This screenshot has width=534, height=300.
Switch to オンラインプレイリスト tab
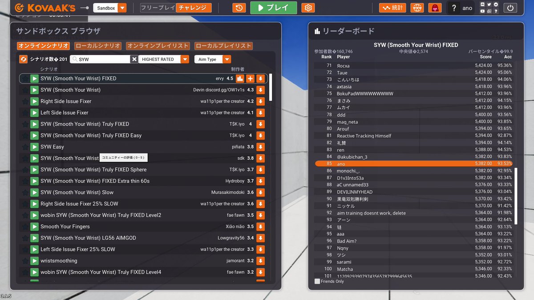[x=158, y=46]
